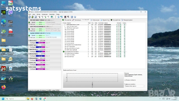Toggle the checkbox in Reallocated Sectors Count row

point(124,25)
